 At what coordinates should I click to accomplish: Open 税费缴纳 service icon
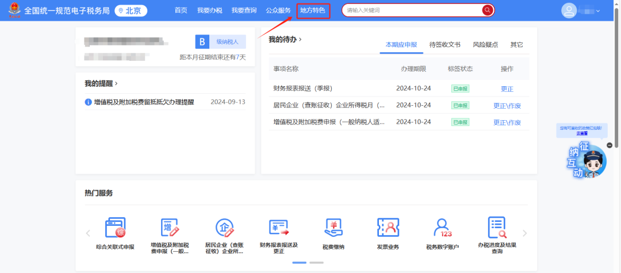333,228
